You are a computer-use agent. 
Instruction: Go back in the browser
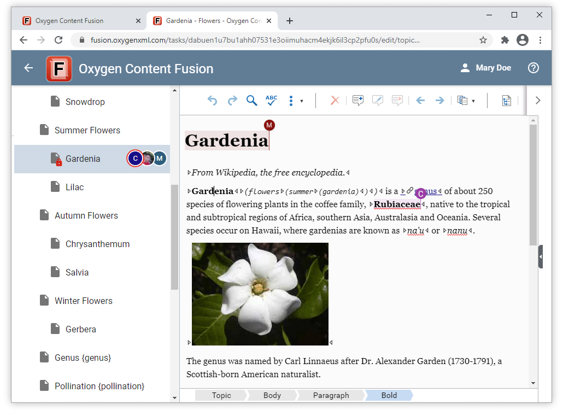pyautogui.click(x=24, y=40)
